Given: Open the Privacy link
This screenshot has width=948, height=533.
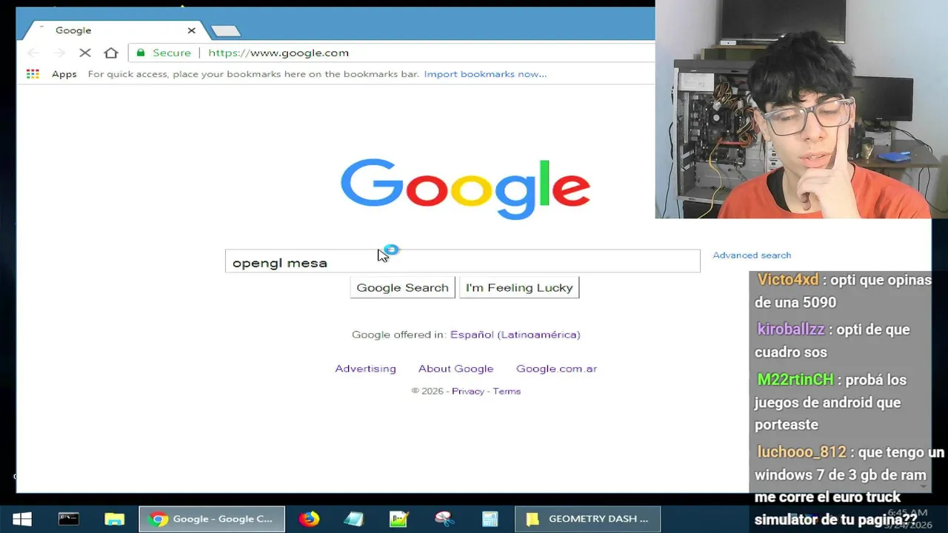Looking at the screenshot, I should tap(468, 391).
